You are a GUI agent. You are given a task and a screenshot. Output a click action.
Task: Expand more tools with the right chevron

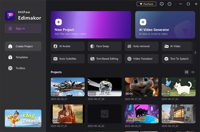(195, 53)
